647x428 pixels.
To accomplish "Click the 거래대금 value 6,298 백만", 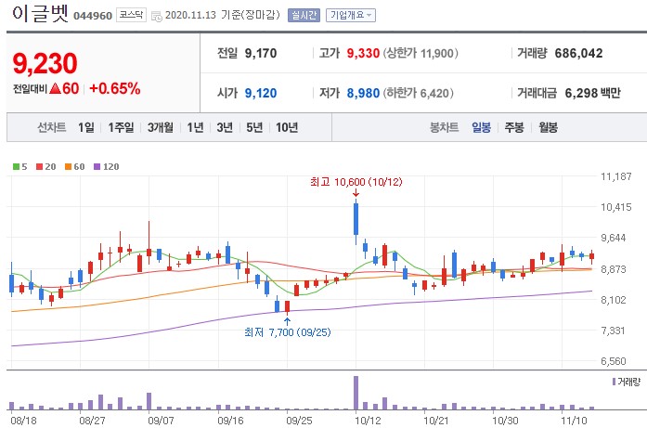I will (x=592, y=93).
